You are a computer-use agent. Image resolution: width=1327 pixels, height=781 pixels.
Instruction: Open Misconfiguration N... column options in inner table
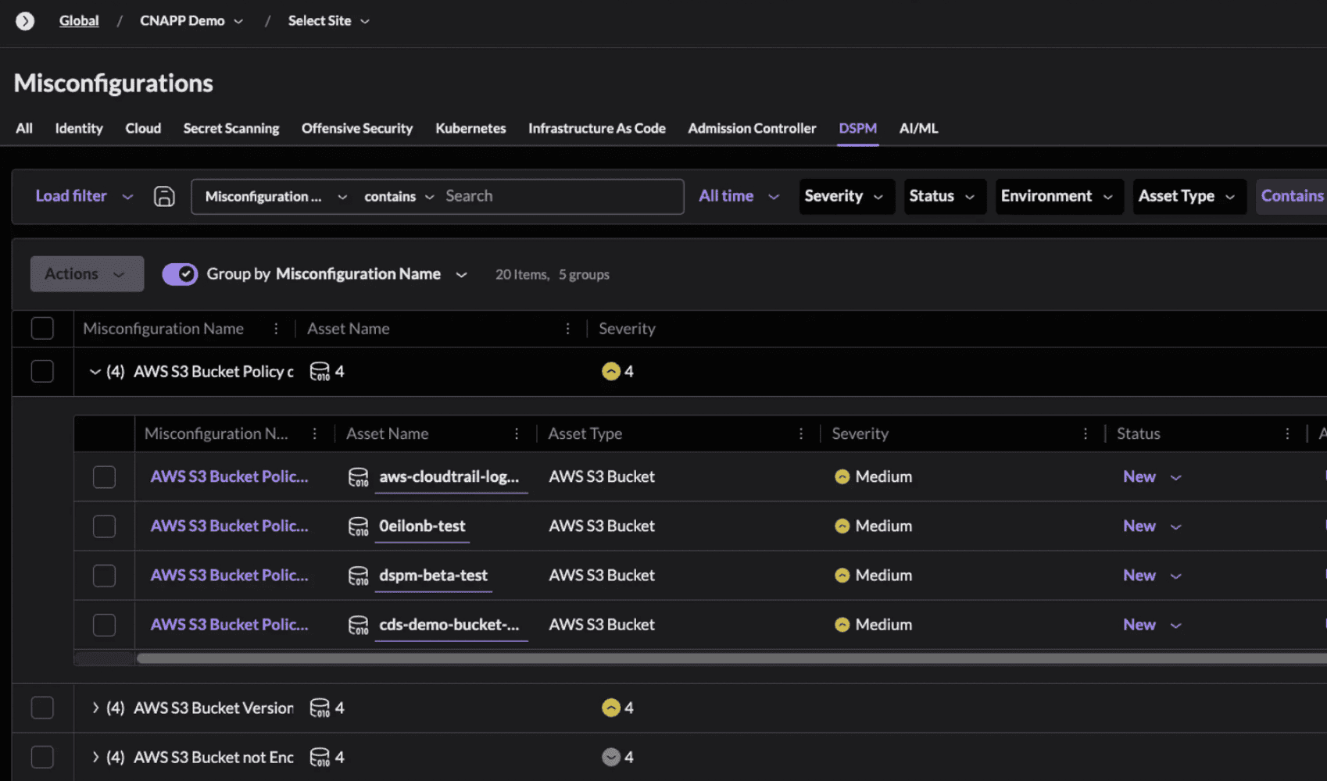click(315, 433)
